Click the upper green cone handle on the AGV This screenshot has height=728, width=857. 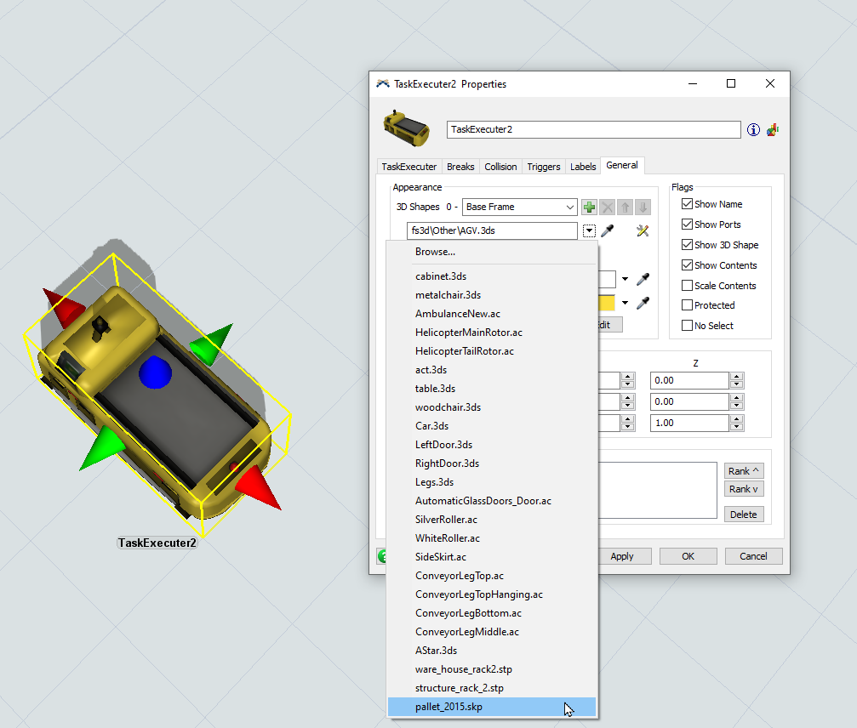[x=212, y=344]
